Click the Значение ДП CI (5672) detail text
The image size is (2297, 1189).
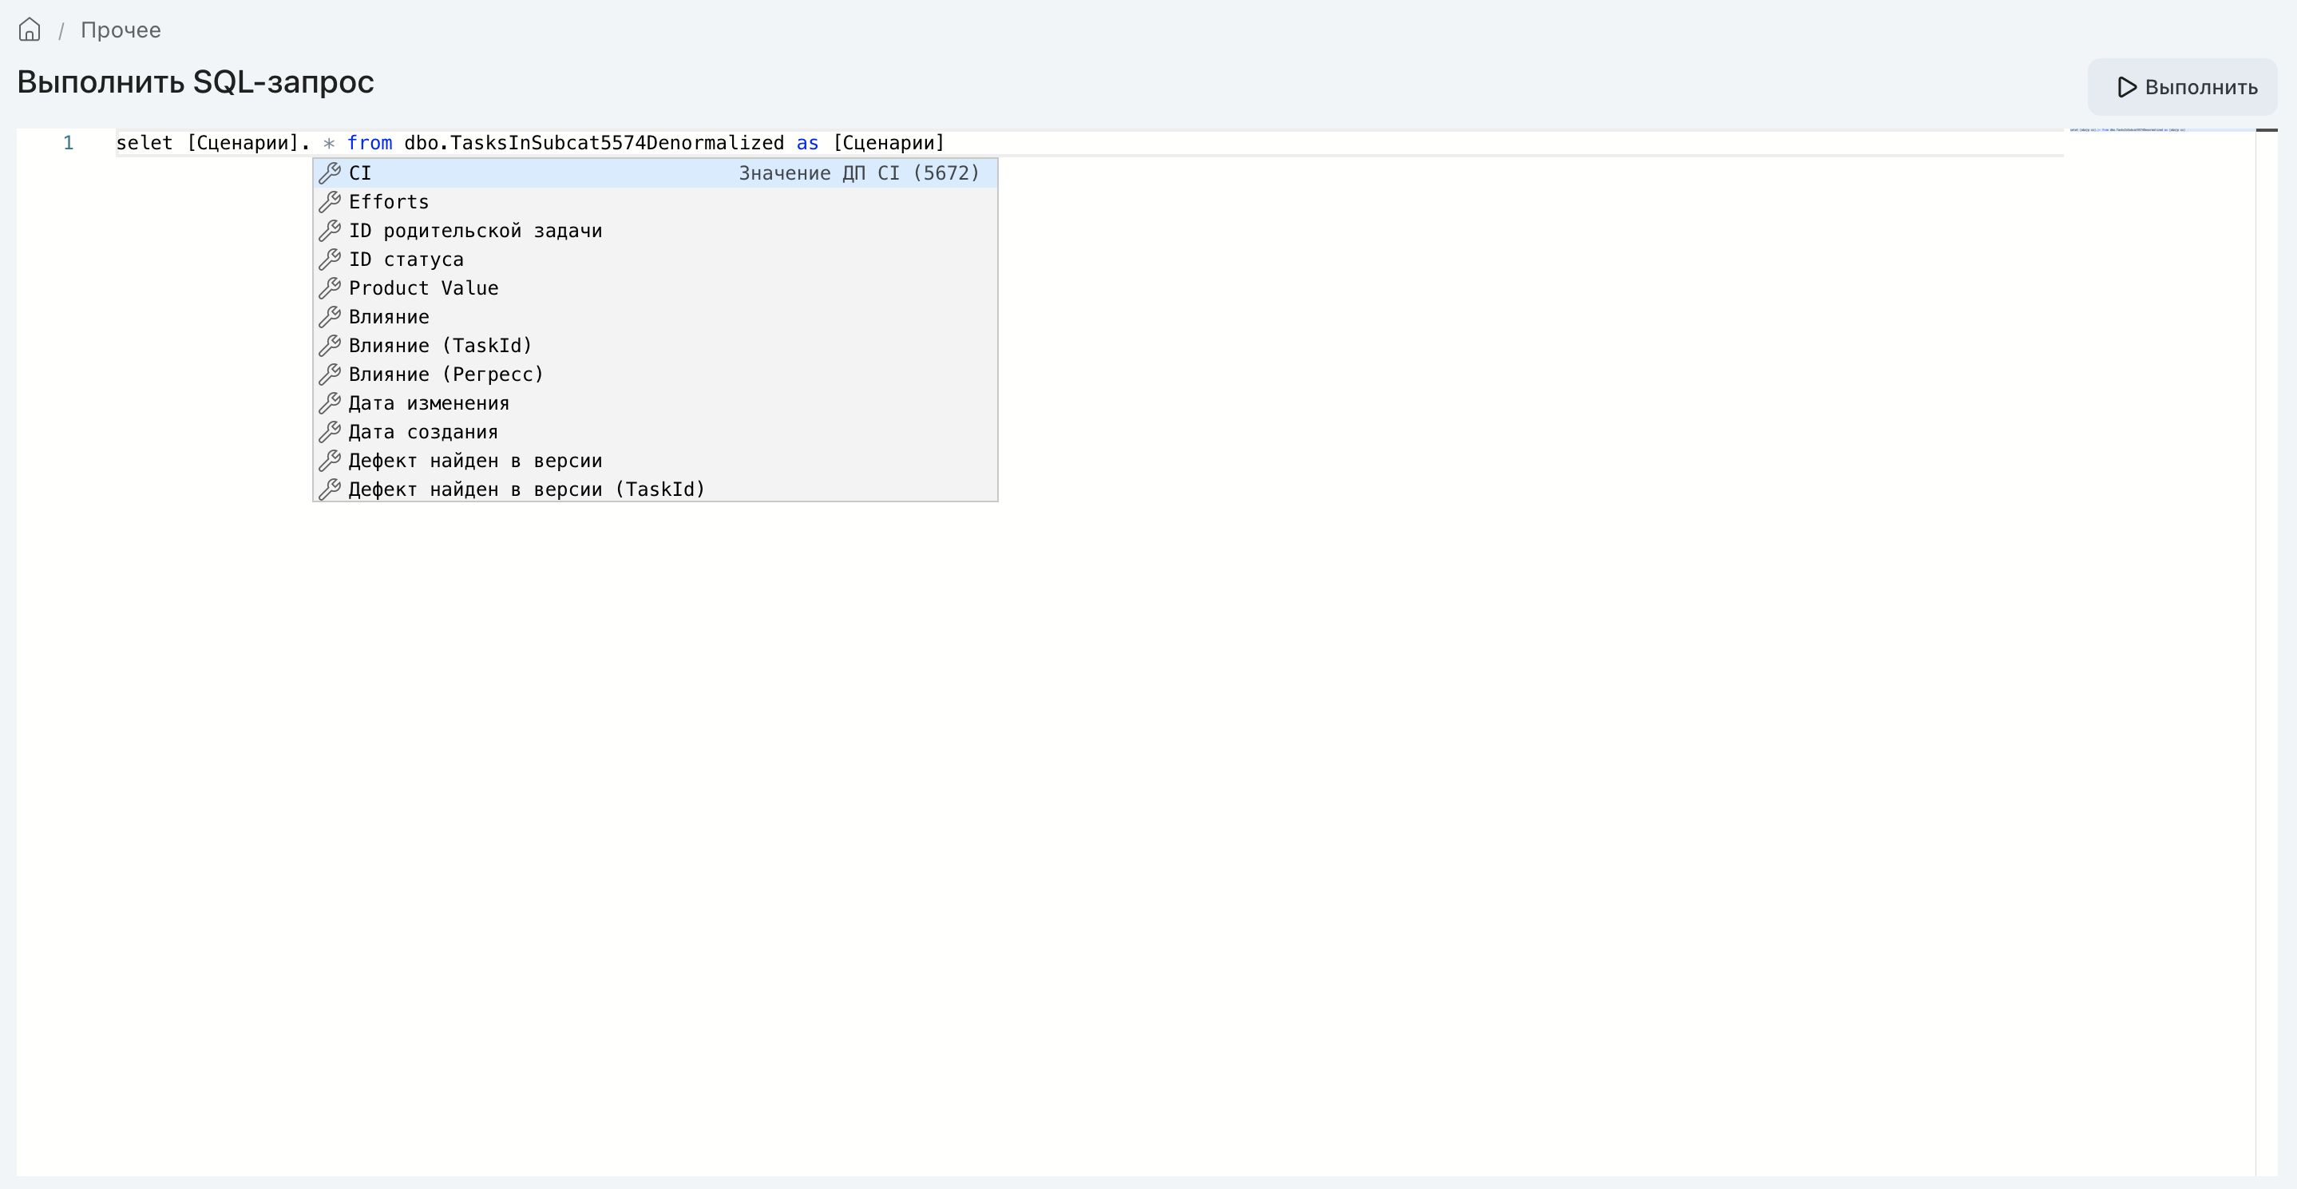click(x=859, y=173)
